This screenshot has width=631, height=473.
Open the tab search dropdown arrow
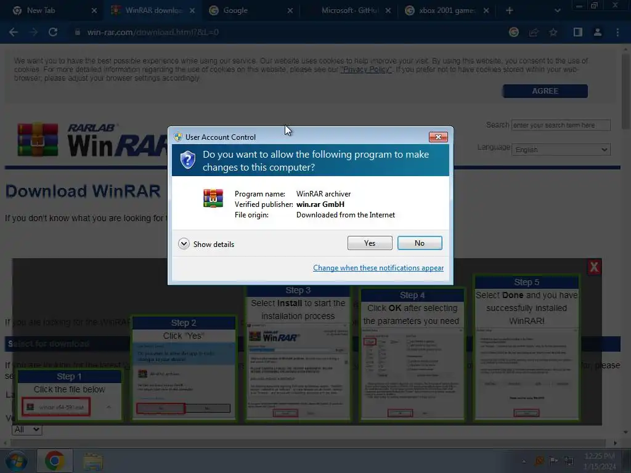557,10
